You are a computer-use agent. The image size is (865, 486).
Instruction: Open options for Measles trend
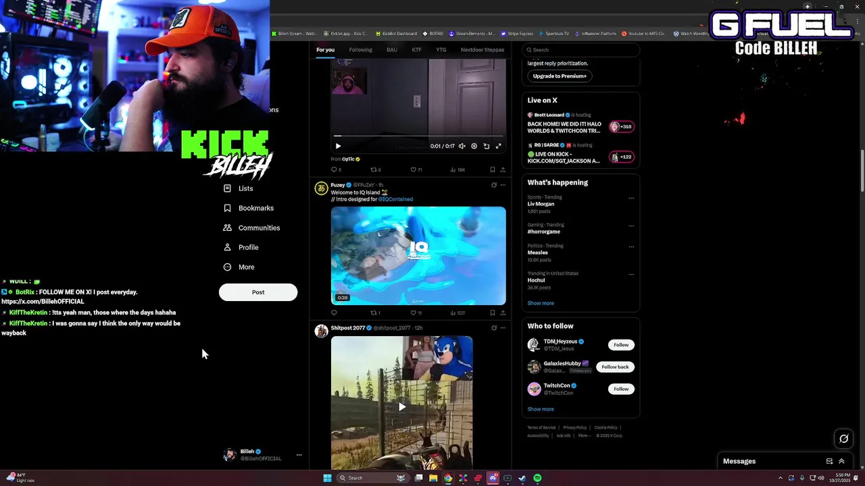pos(631,247)
